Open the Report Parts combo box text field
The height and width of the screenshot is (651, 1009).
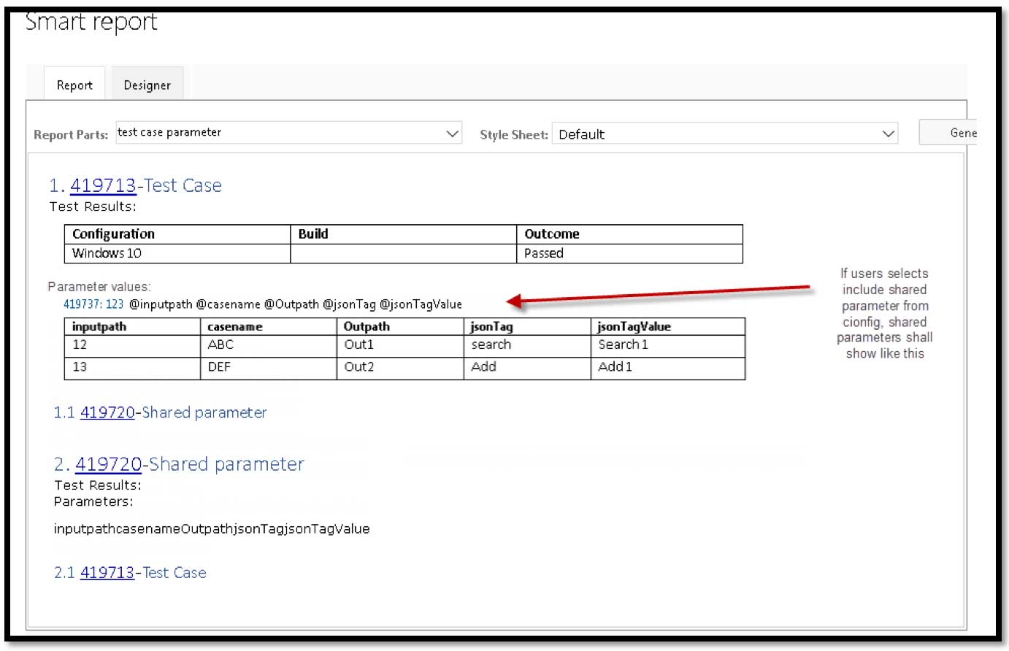point(277,133)
